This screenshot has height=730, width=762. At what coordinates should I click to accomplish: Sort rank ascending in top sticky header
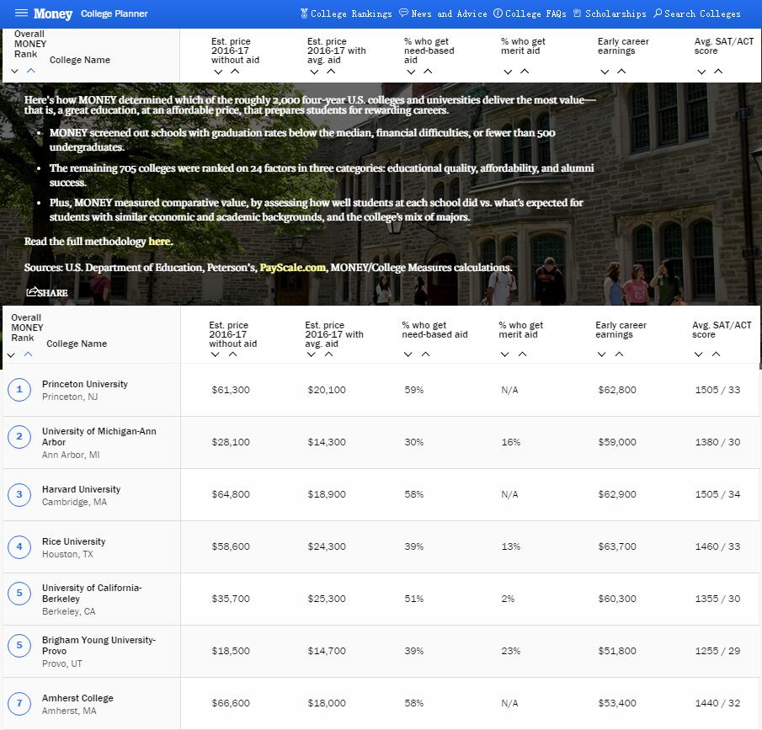[30, 71]
